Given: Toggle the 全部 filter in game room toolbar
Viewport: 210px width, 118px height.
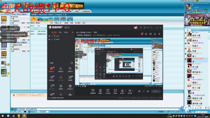Looking at the screenshot, I should (40, 20).
